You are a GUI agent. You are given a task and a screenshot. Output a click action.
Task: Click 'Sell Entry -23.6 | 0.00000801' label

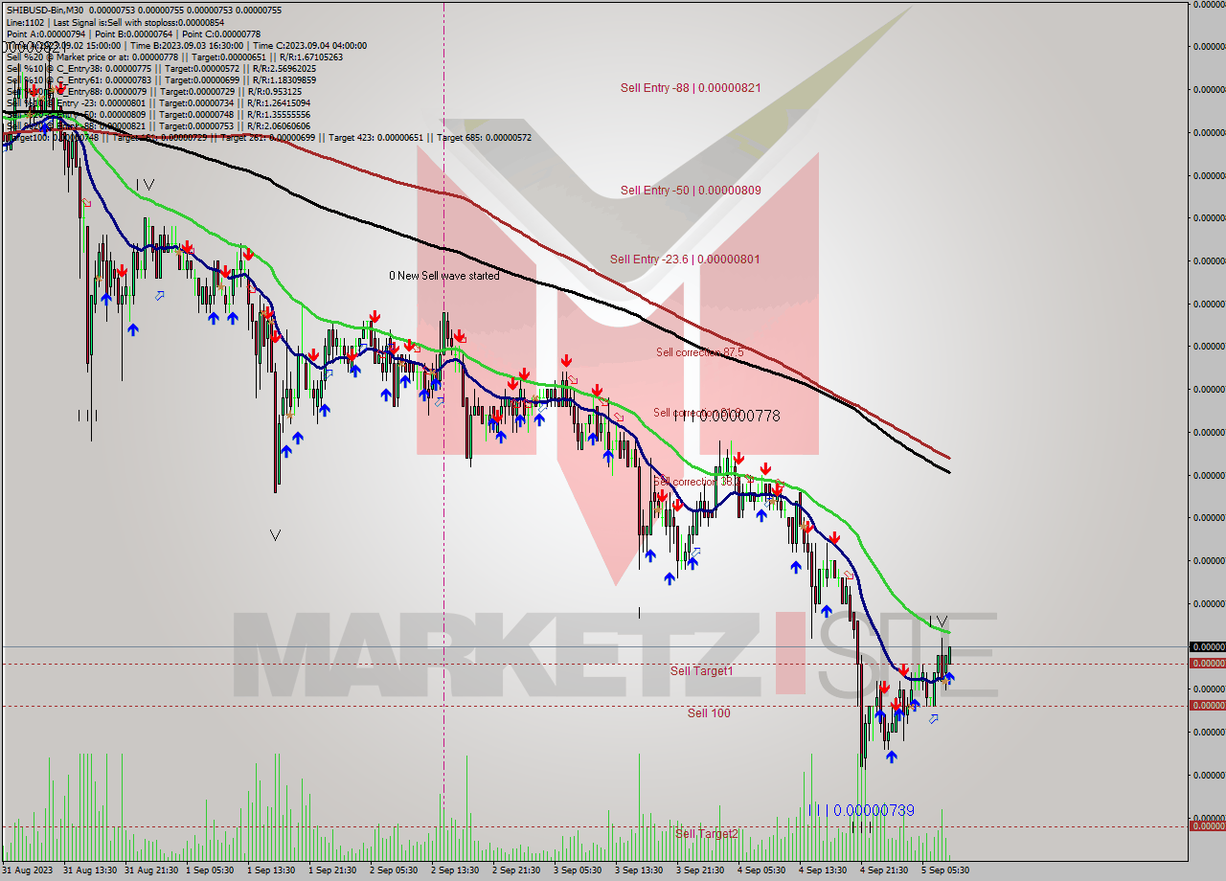pos(685,259)
